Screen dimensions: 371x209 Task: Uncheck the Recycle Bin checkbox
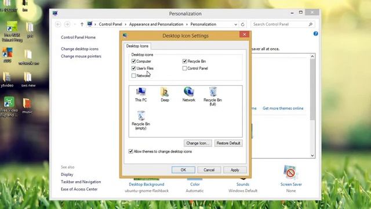[x=184, y=61]
